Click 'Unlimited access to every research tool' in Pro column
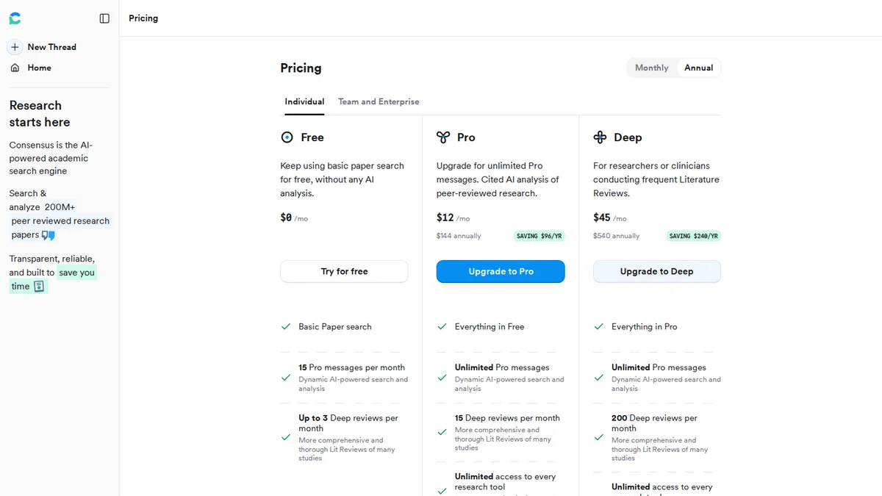The image size is (882, 496). click(505, 481)
